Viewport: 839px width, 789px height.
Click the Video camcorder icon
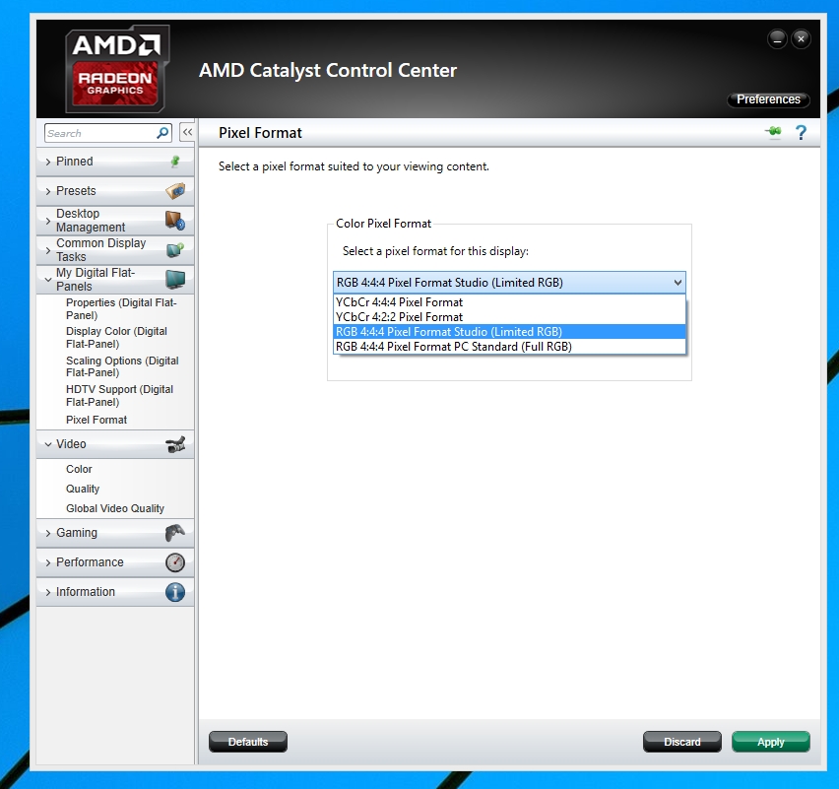(x=175, y=444)
